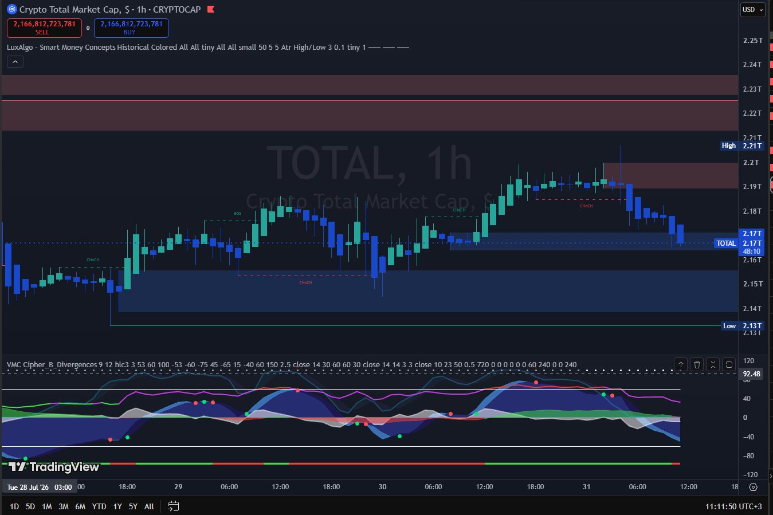Switch to the All date range
This screenshot has height=515, width=773.
pos(149,506)
